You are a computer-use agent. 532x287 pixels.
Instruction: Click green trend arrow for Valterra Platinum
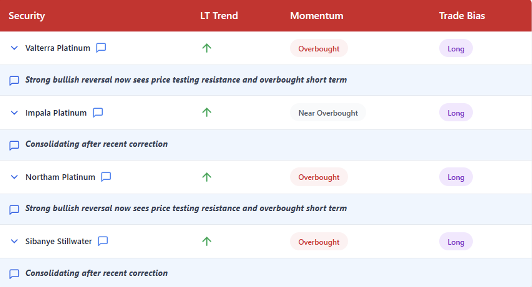coord(207,48)
